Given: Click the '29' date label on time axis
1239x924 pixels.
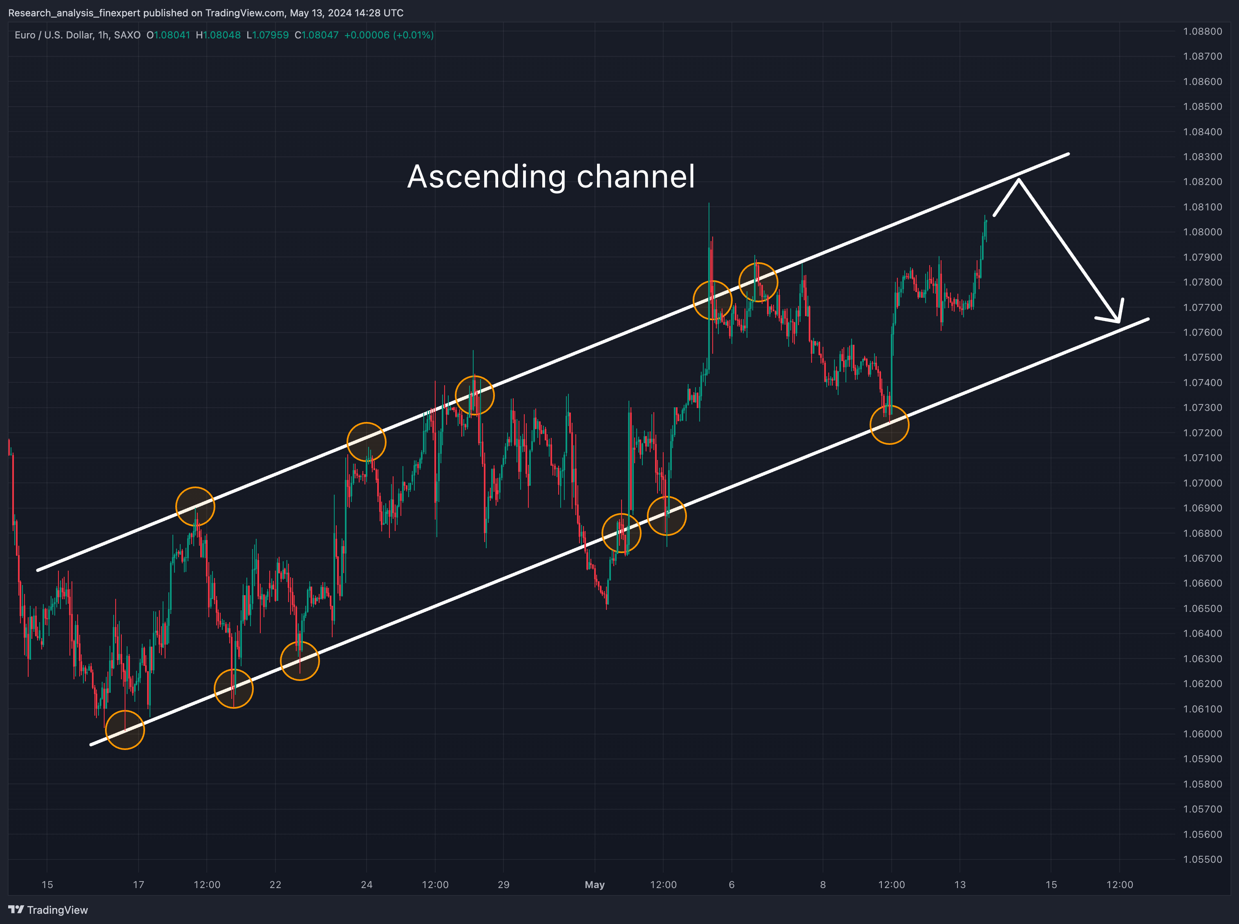Looking at the screenshot, I should [x=503, y=885].
